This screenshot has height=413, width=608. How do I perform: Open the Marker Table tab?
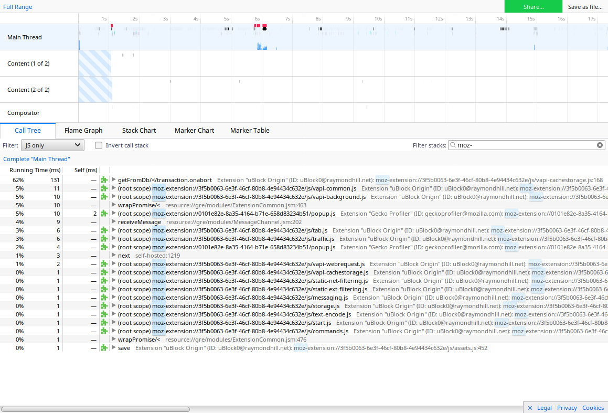[x=250, y=130]
